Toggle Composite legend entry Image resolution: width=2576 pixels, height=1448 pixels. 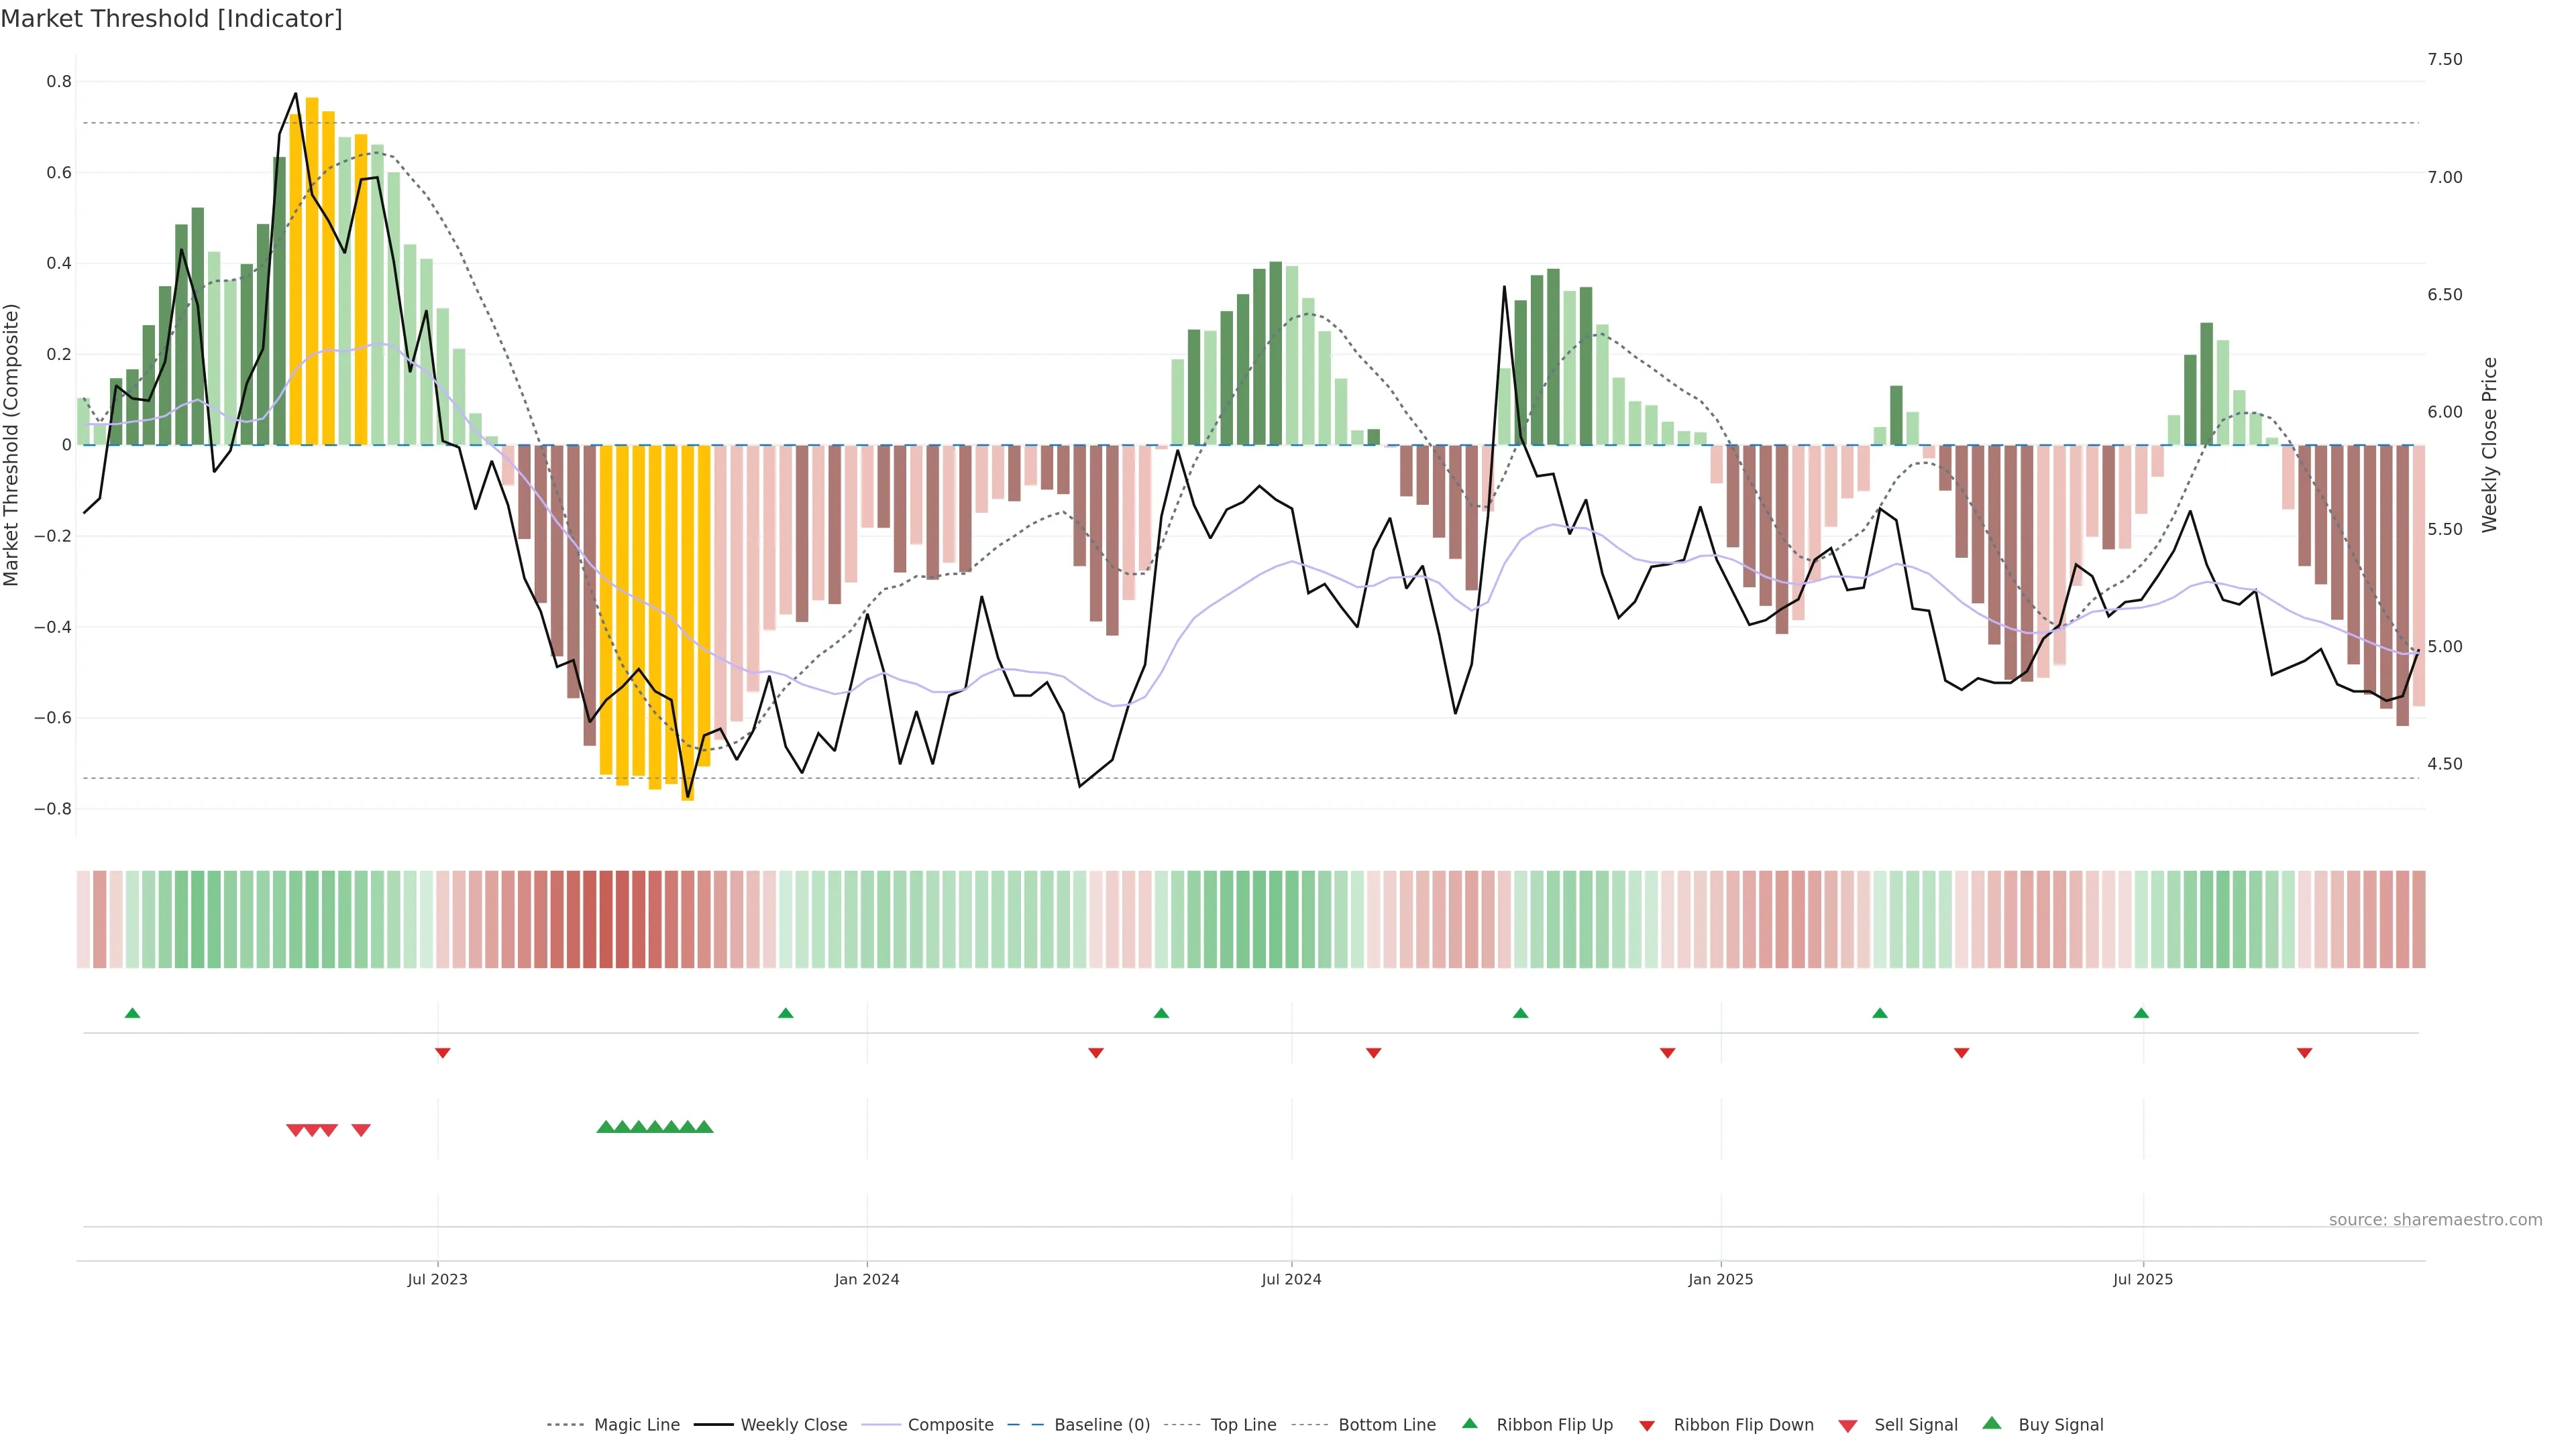click(950, 1425)
